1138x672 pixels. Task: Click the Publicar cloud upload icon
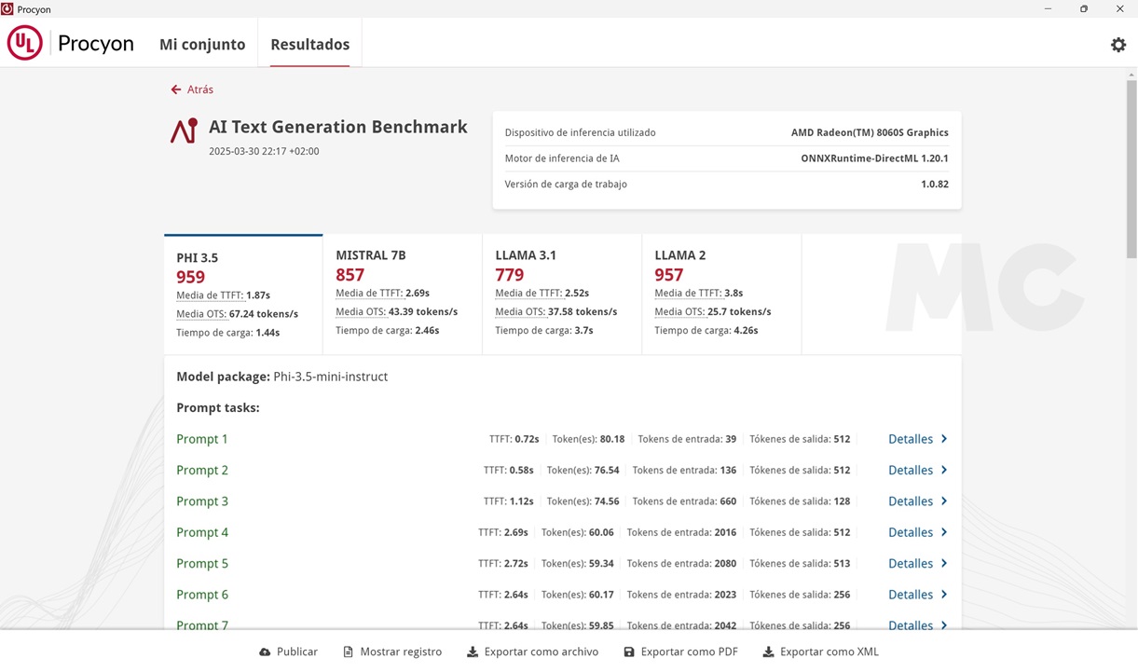(x=265, y=652)
